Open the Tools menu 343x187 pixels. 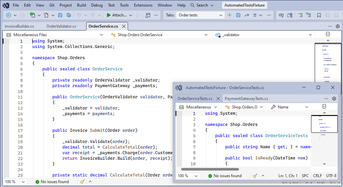tap(124, 5)
